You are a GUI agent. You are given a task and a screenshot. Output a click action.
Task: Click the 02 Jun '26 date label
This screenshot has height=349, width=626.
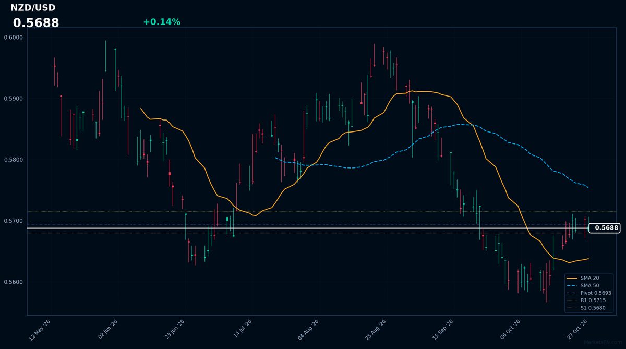coord(107,330)
